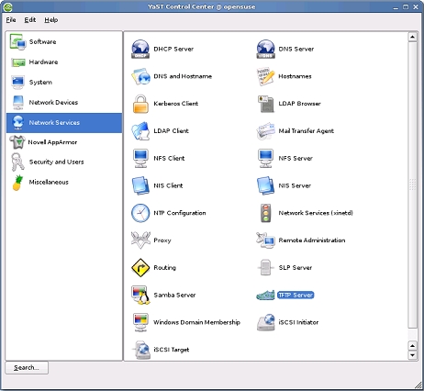The height and width of the screenshot is (391, 424).
Task: Click the highlighted TFTP Server label
Action: [x=296, y=295]
